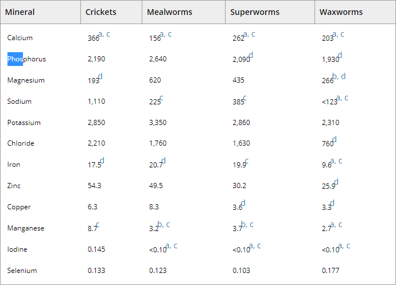
Task: Click the Potassium row label
Action: 24,123
